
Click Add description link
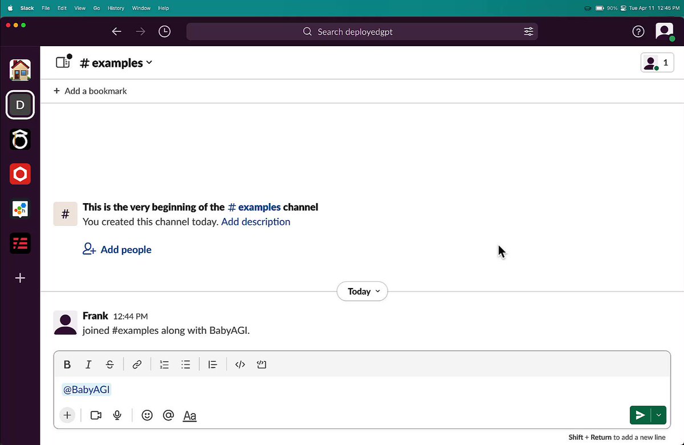tap(256, 222)
